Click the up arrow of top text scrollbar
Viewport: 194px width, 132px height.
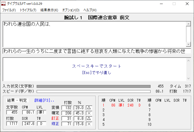pos(188,24)
